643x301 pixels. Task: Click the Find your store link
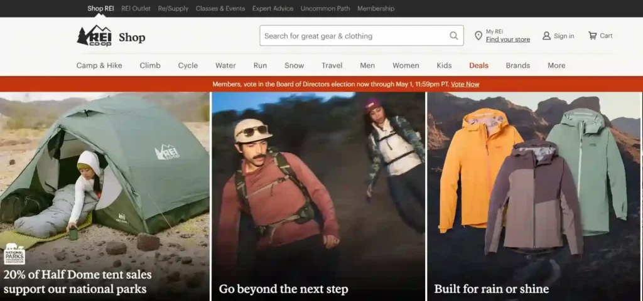tap(507, 40)
